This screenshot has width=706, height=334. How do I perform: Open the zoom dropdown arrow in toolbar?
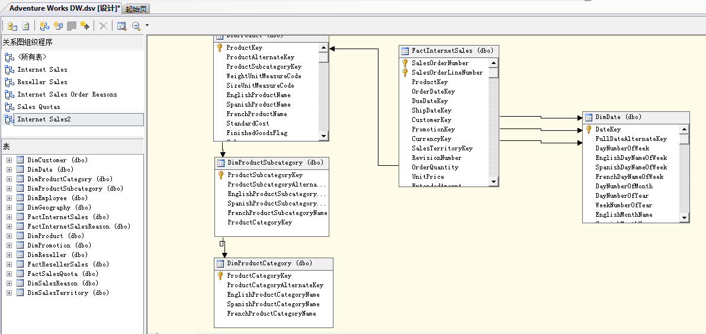point(147,26)
